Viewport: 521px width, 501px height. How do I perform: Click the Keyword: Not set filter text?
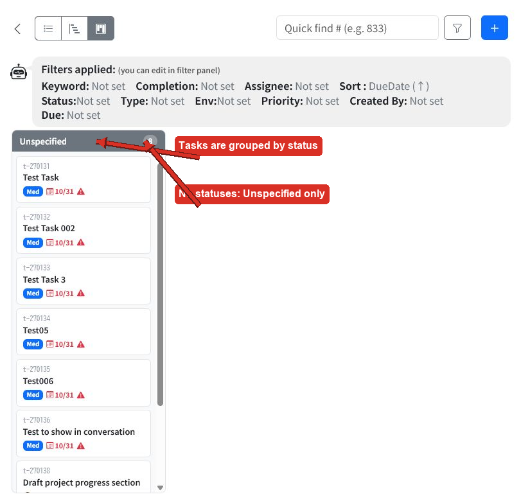click(x=84, y=86)
